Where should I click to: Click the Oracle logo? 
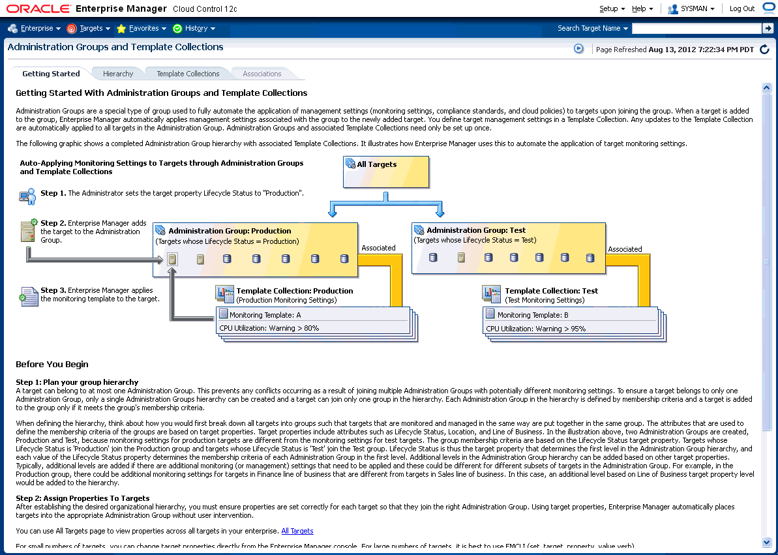coord(38,8)
